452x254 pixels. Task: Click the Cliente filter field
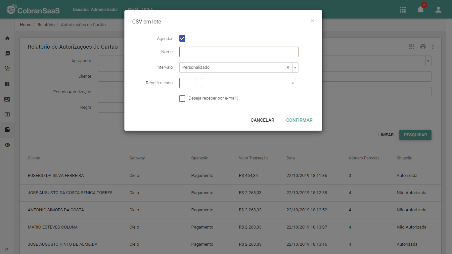[x=111, y=76]
